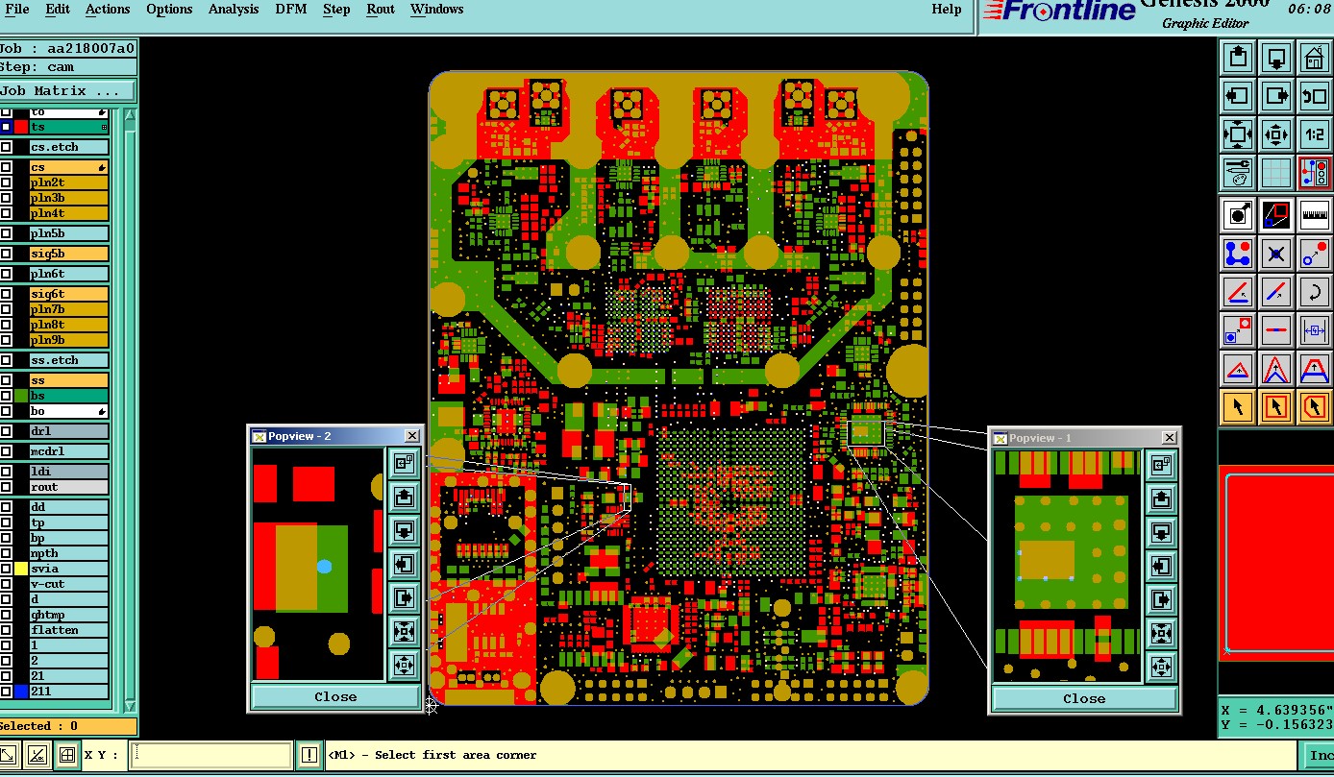The height and width of the screenshot is (777, 1334).
Task: Toggle checkbox for ss.etch layer
Action: pyautogui.click(x=6, y=360)
